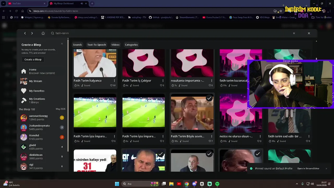Like resultante importante heart with 6 likes
This screenshot has width=334, height=188.
pos(210,85)
